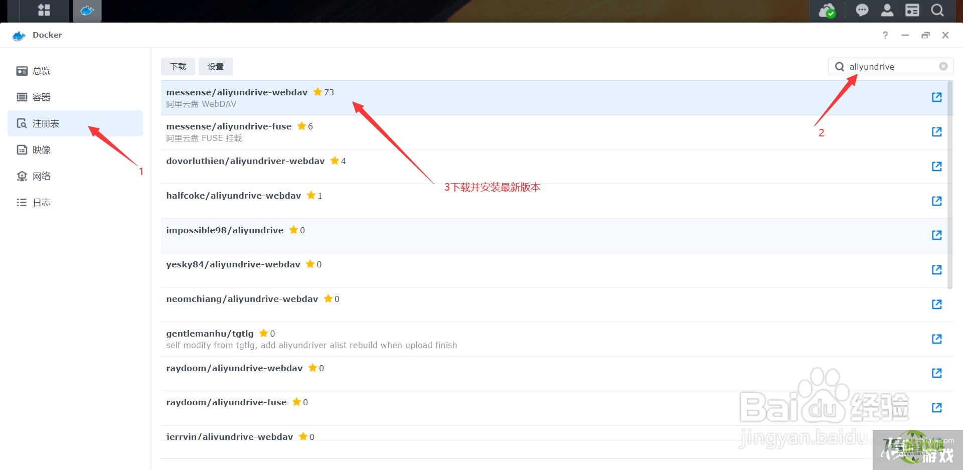Select raydoom/aliyundrive-webdav row

click(554, 374)
